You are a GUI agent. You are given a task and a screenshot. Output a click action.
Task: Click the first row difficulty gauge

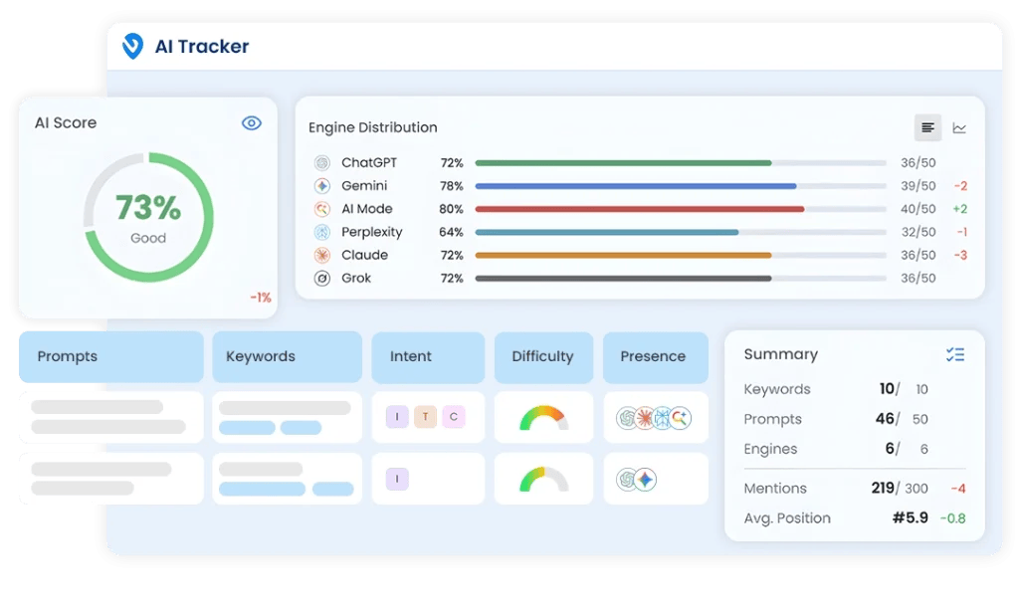[544, 417]
